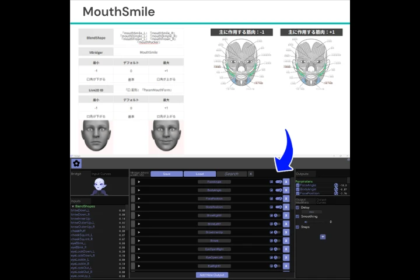Remove the BodyPosition output row

pos(286,207)
